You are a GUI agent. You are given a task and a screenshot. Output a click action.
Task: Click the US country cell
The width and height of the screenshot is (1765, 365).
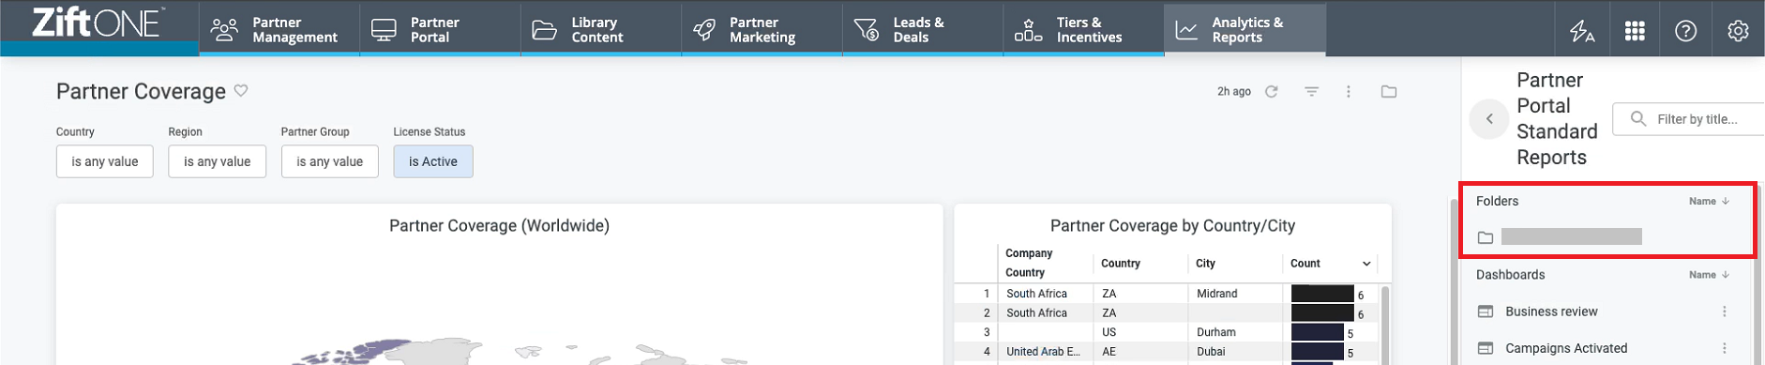tap(1140, 332)
